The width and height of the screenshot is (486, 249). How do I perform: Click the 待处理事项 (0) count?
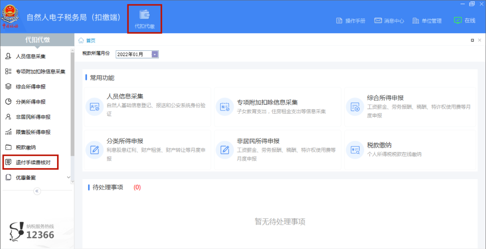pos(137,187)
